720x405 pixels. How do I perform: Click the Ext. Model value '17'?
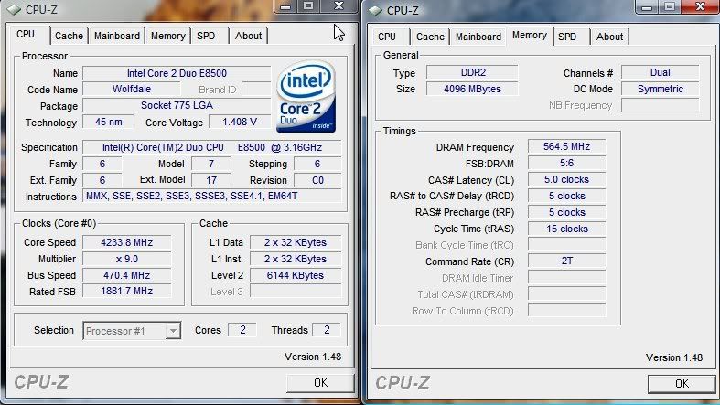210,180
